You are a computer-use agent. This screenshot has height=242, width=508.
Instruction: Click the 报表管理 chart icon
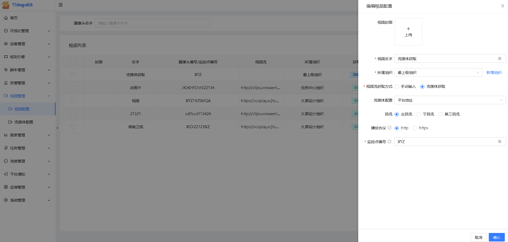pyautogui.click(x=6, y=135)
